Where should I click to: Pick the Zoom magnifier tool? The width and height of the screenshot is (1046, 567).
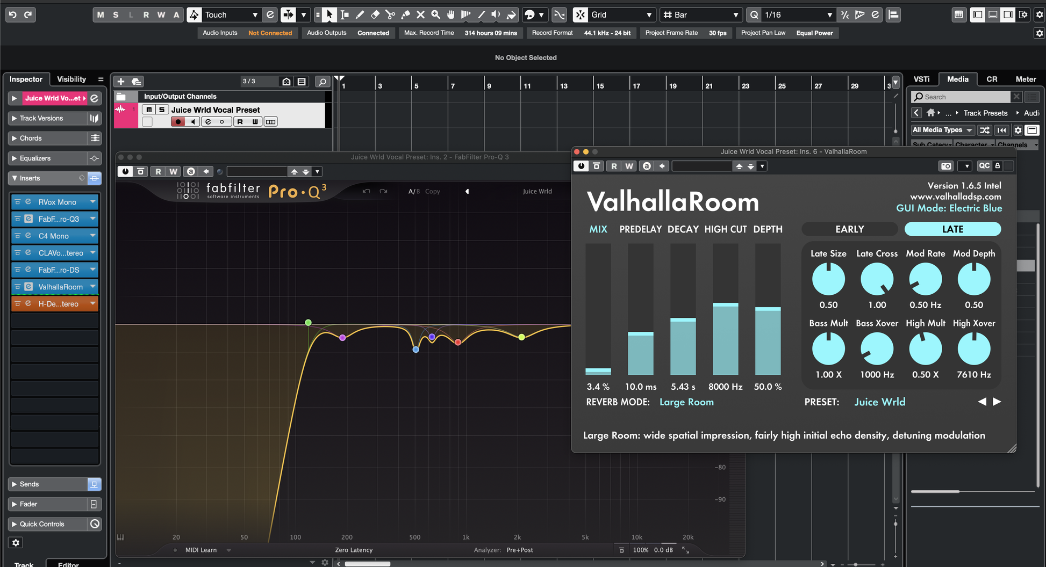(436, 15)
